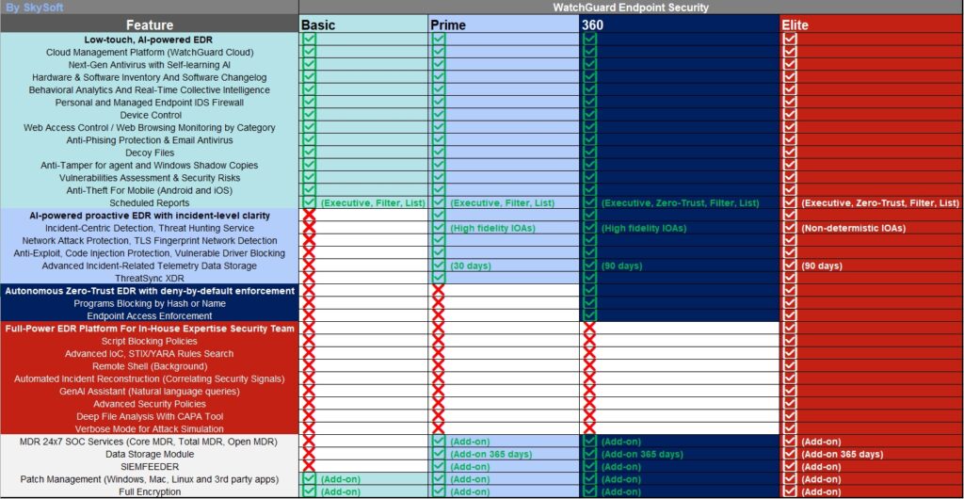Click the Basic red cross for SIEMFEEDER
Screen dimensions: 964x499
pyautogui.click(x=309, y=466)
